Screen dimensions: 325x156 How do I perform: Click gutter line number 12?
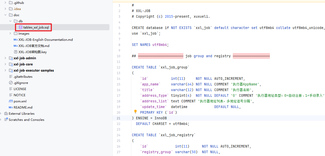[118, 67]
